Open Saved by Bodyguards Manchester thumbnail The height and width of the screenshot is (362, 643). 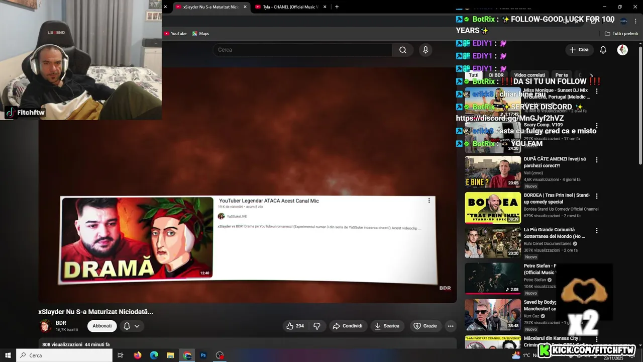click(x=493, y=315)
